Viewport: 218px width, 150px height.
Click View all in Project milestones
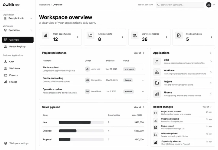pos(139,53)
